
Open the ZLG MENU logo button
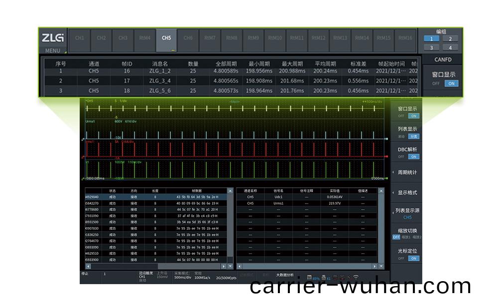(x=53, y=41)
